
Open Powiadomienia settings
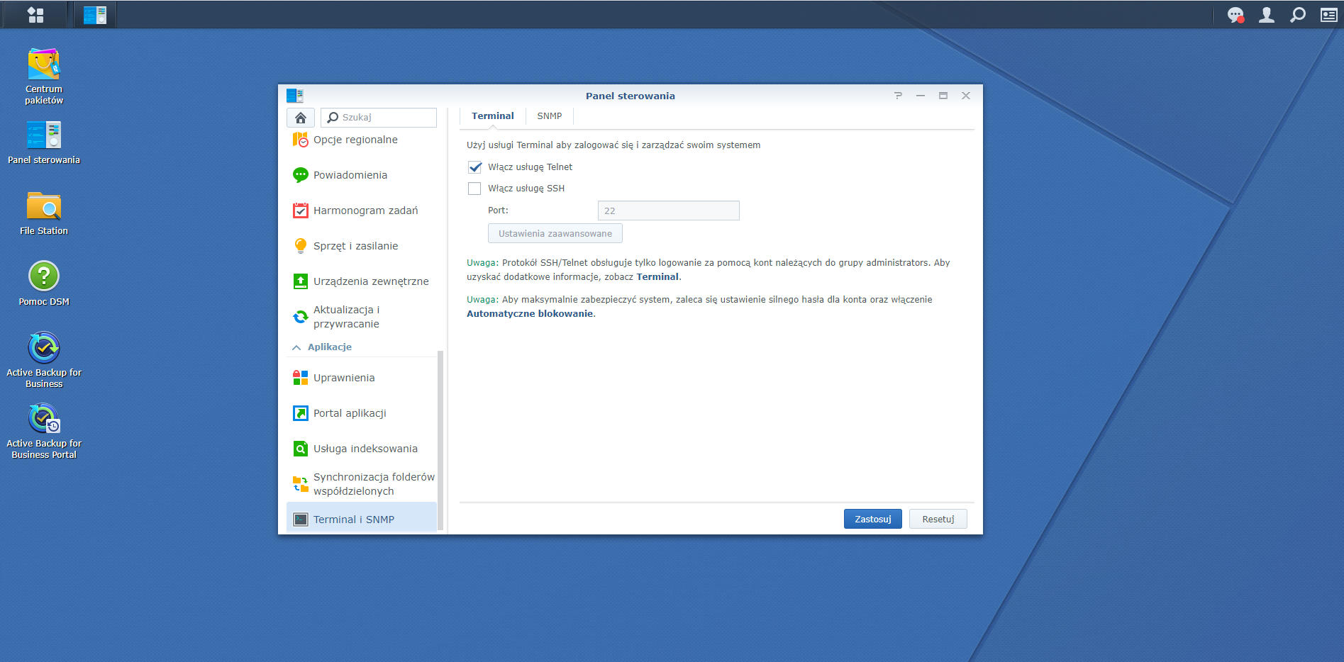click(362, 175)
